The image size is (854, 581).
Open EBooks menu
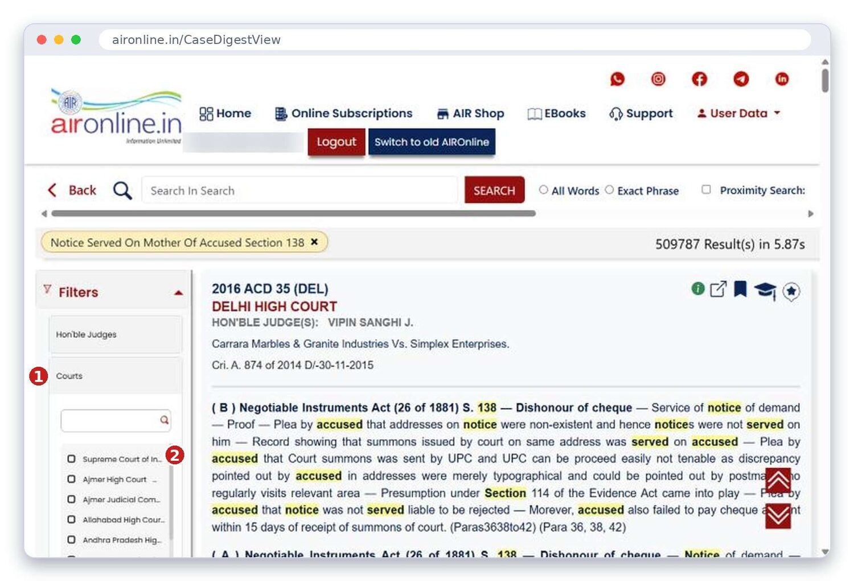click(x=557, y=113)
